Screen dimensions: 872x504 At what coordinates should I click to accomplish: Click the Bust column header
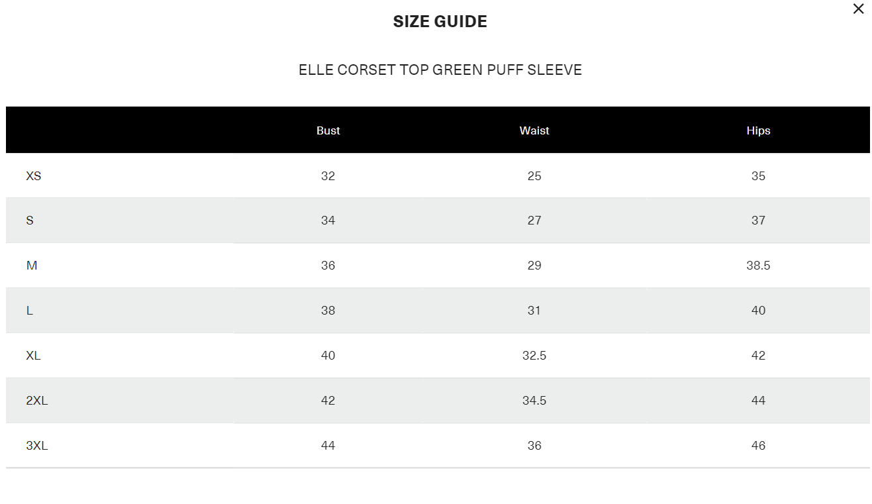(328, 130)
